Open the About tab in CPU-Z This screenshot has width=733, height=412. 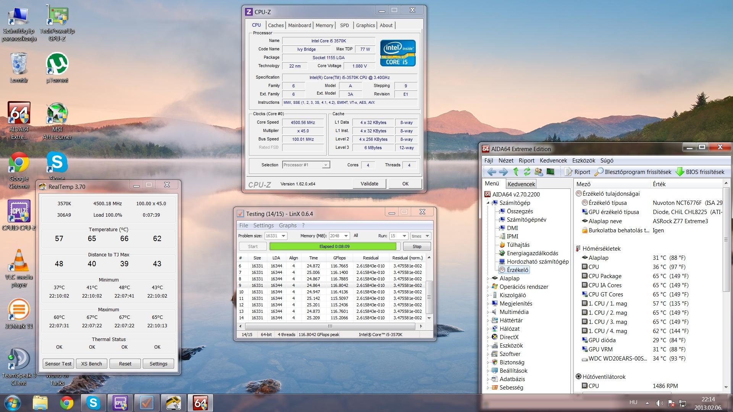[386, 25]
